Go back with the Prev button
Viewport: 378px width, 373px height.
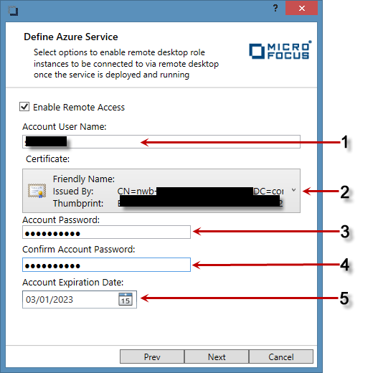click(152, 357)
